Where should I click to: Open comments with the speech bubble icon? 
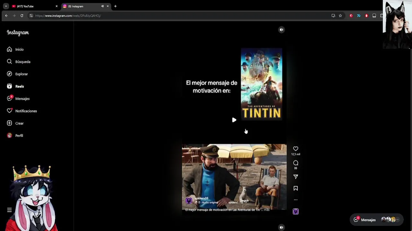(x=296, y=163)
